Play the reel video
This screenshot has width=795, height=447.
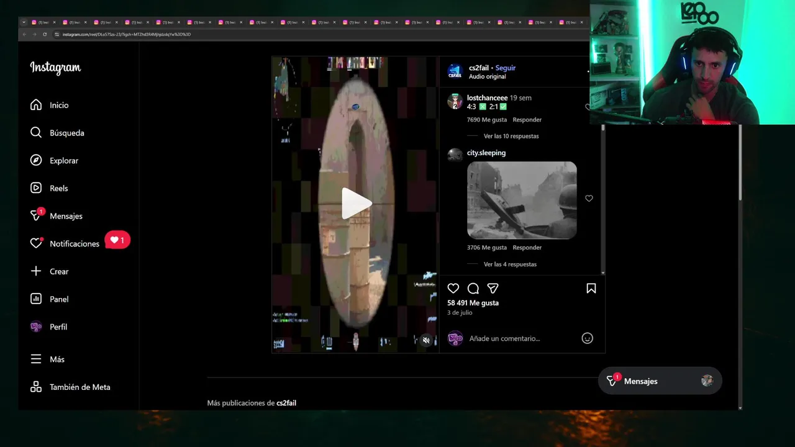pos(357,204)
